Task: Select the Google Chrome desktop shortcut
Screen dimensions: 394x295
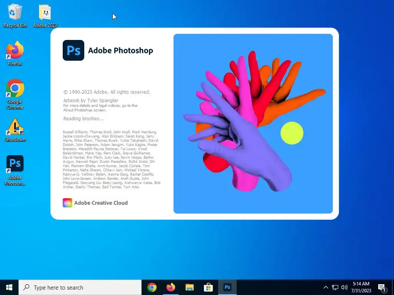Action: point(15,94)
